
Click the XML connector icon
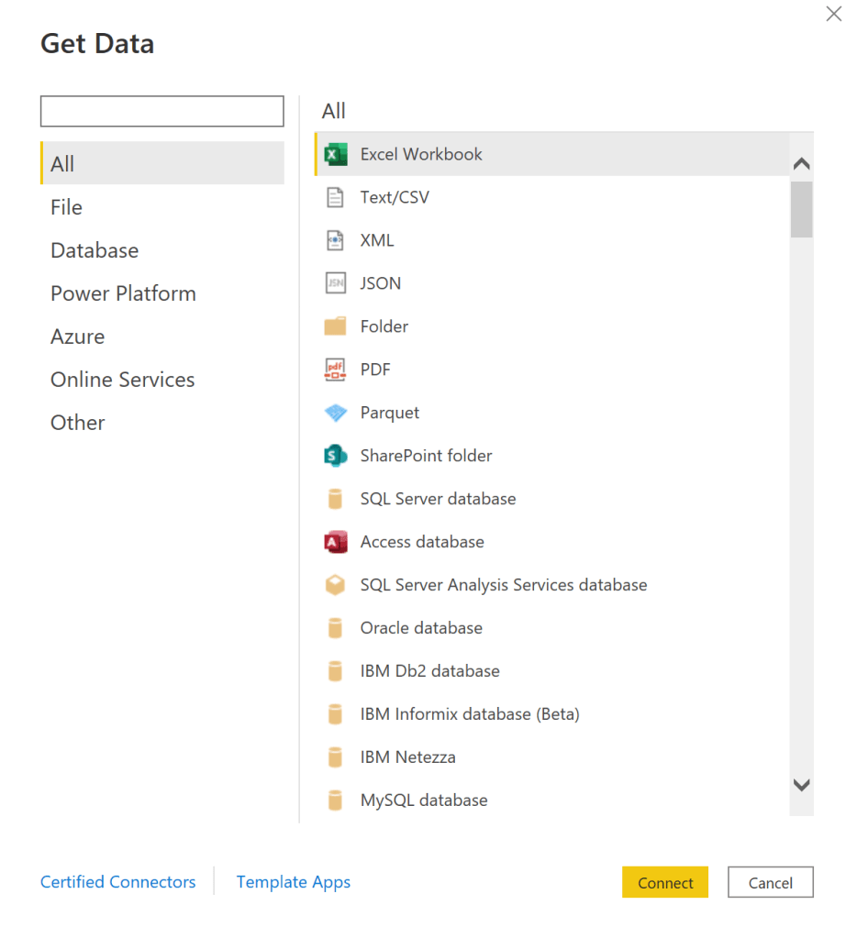pyautogui.click(x=336, y=240)
